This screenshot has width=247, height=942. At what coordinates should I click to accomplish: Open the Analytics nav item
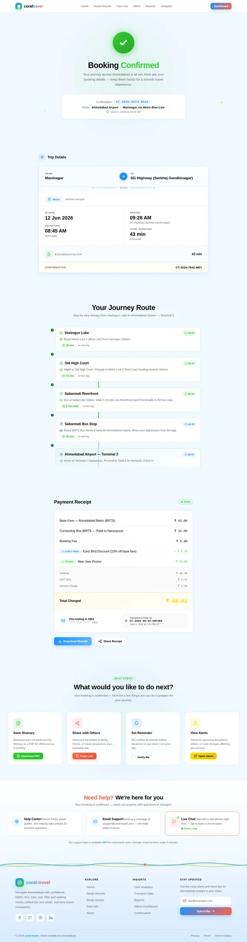(166, 6)
